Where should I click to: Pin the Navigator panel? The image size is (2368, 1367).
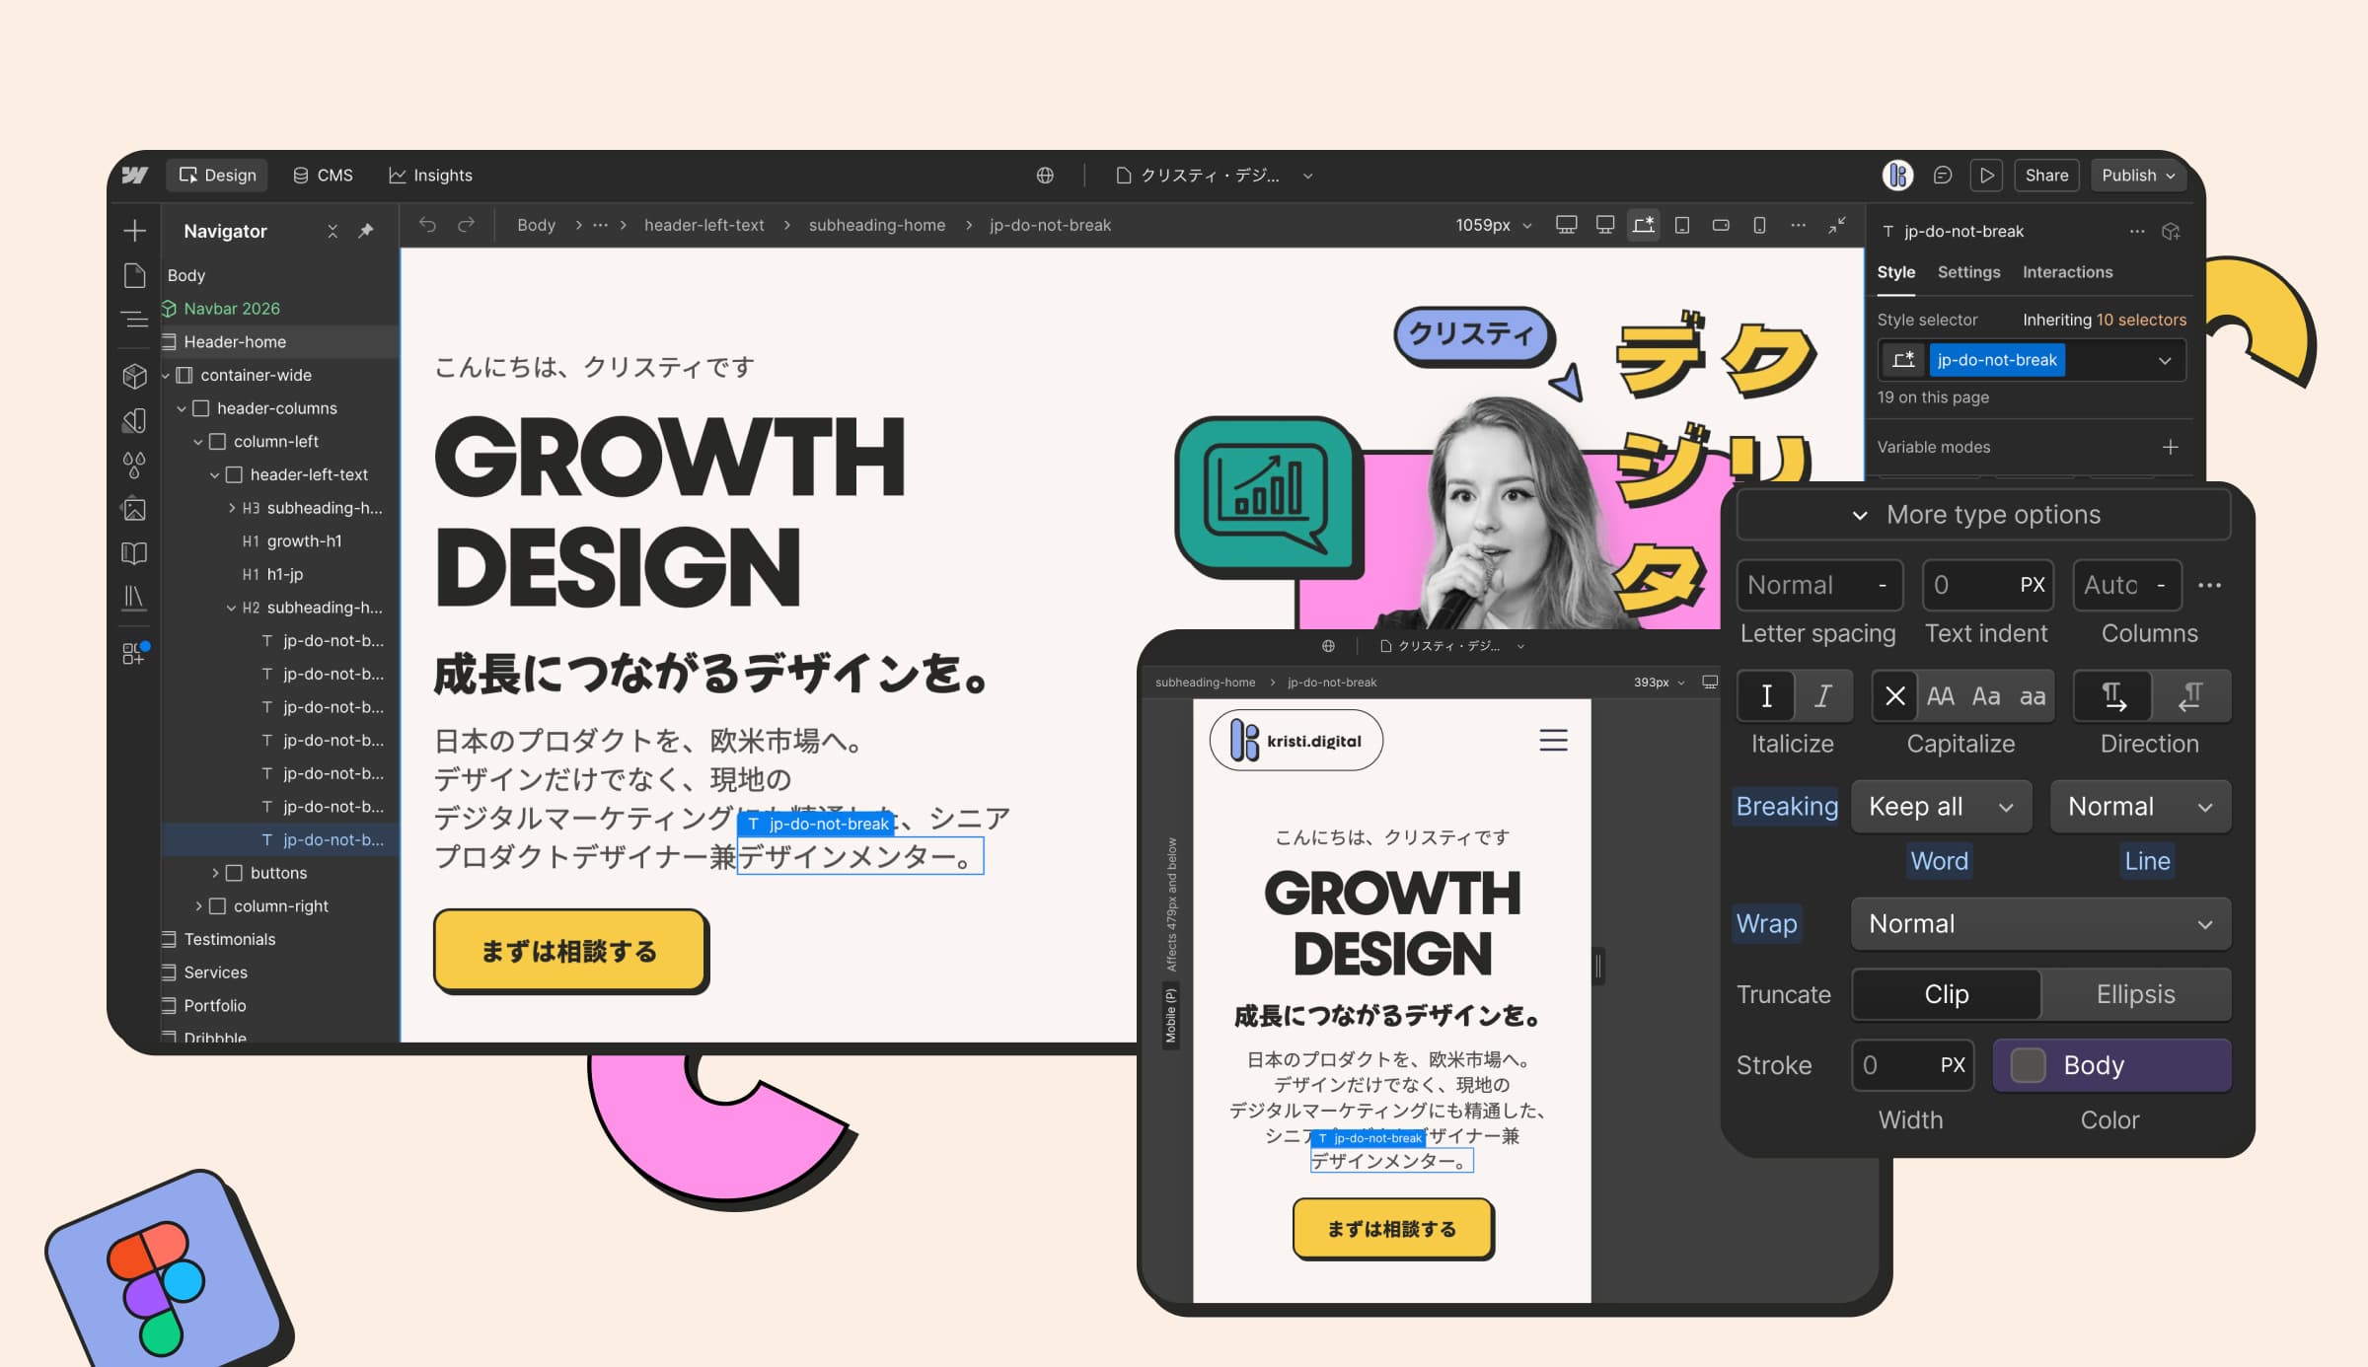click(x=366, y=231)
